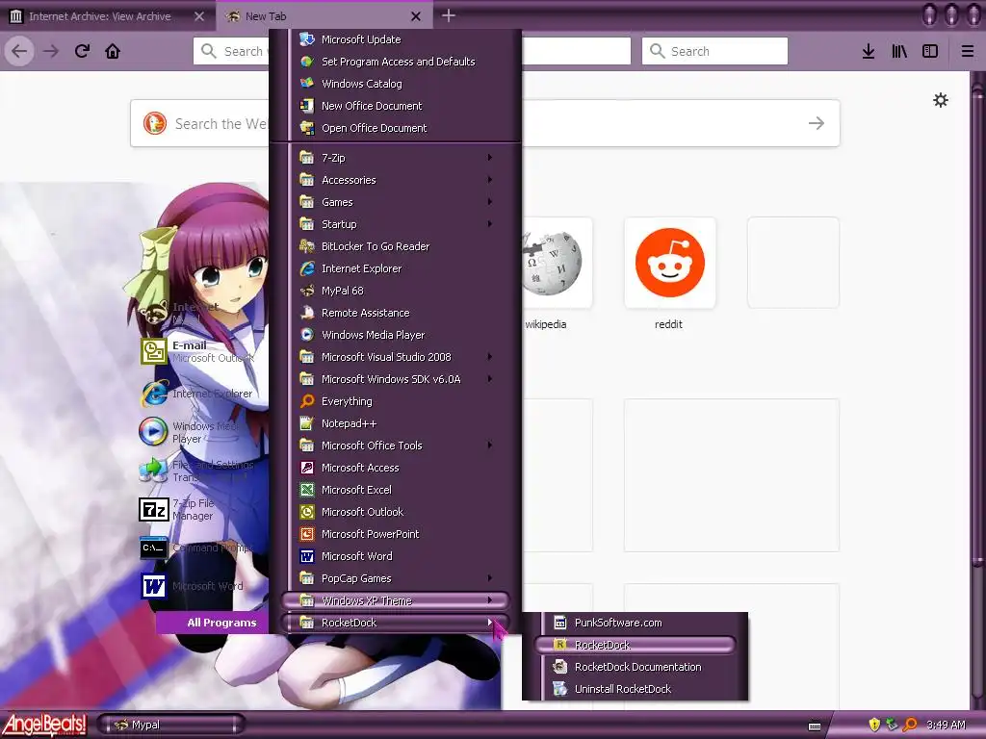Open E-mail Microsoft Outlook in Start menu
986x739 pixels.
198,351
